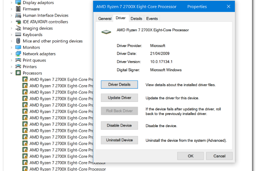Click the Monitors category icon

(x=18, y=48)
